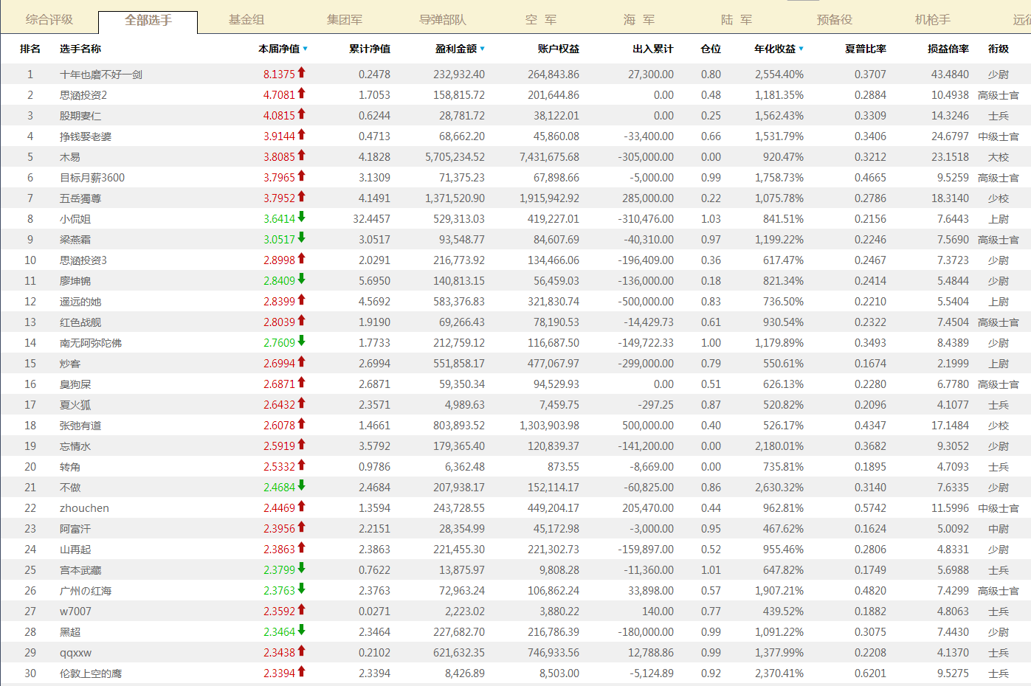The image size is (1031, 686).
Task: Click red up arrow for 十年也磨不好一剑
Action: (302, 72)
